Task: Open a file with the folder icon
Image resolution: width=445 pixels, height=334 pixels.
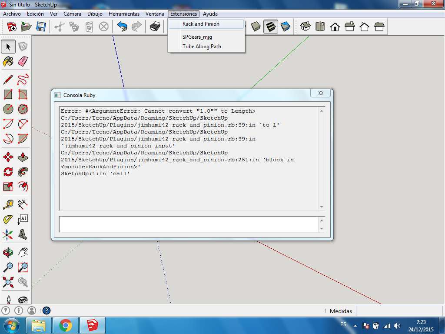Action: 27,27
